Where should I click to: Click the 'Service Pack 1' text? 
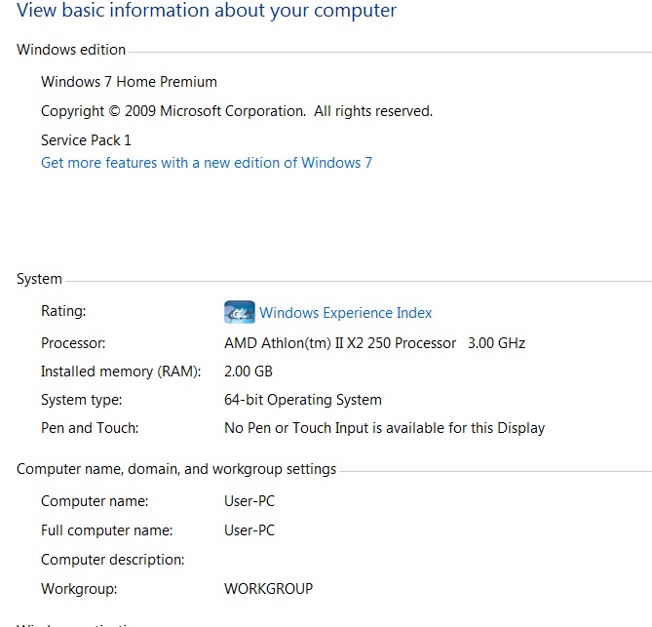[86, 140]
